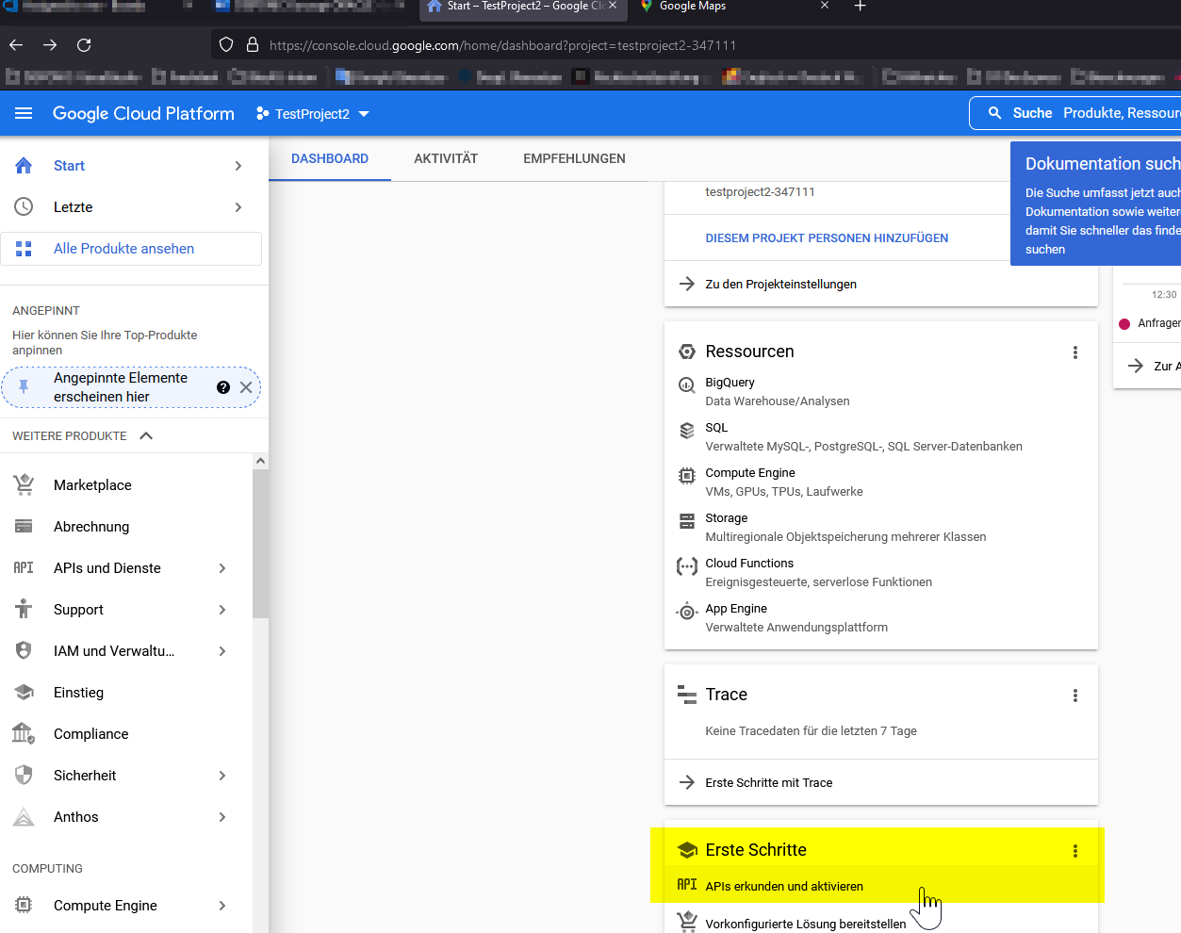Click Vorkonfigurierte Lösung bereitstellen link
This screenshot has height=933, width=1181.
[805, 925]
